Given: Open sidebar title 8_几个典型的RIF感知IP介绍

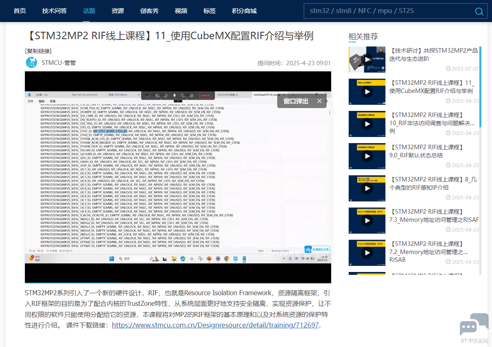Looking at the screenshot, I should 432,183.
